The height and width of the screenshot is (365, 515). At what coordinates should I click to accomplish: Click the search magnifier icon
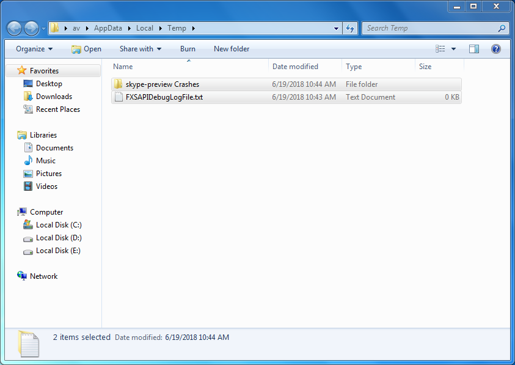[502, 28]
